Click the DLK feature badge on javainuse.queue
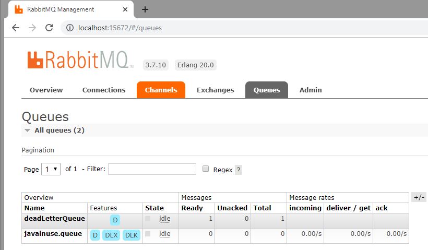The height and width of the screenshot is (250, 428). (132, 235)
